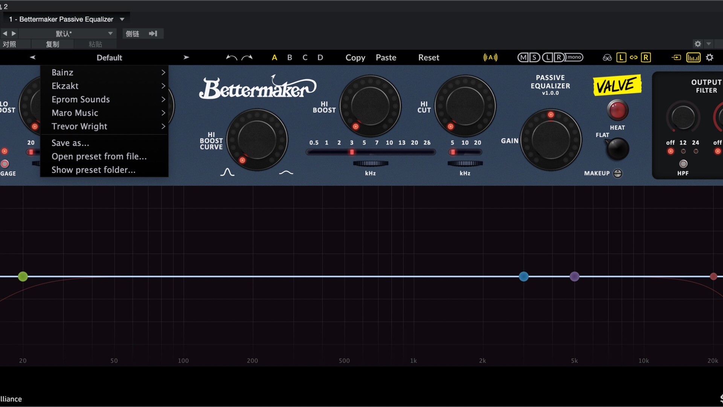723x407 pixels.
Task: Go to the previous preset with left arrow
Action: coord(33,57)
